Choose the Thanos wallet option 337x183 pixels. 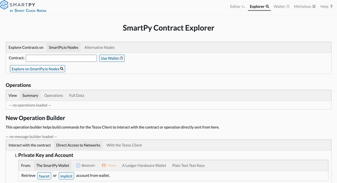click(109, 166)
